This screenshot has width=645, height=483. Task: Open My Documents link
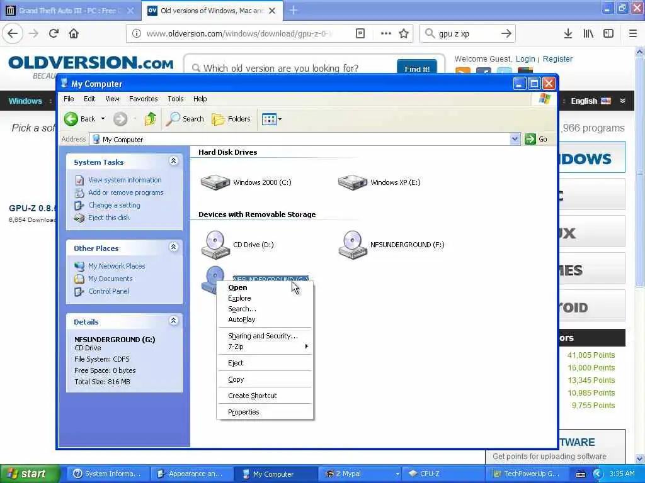pyautogui.click(x=110, y=279)
